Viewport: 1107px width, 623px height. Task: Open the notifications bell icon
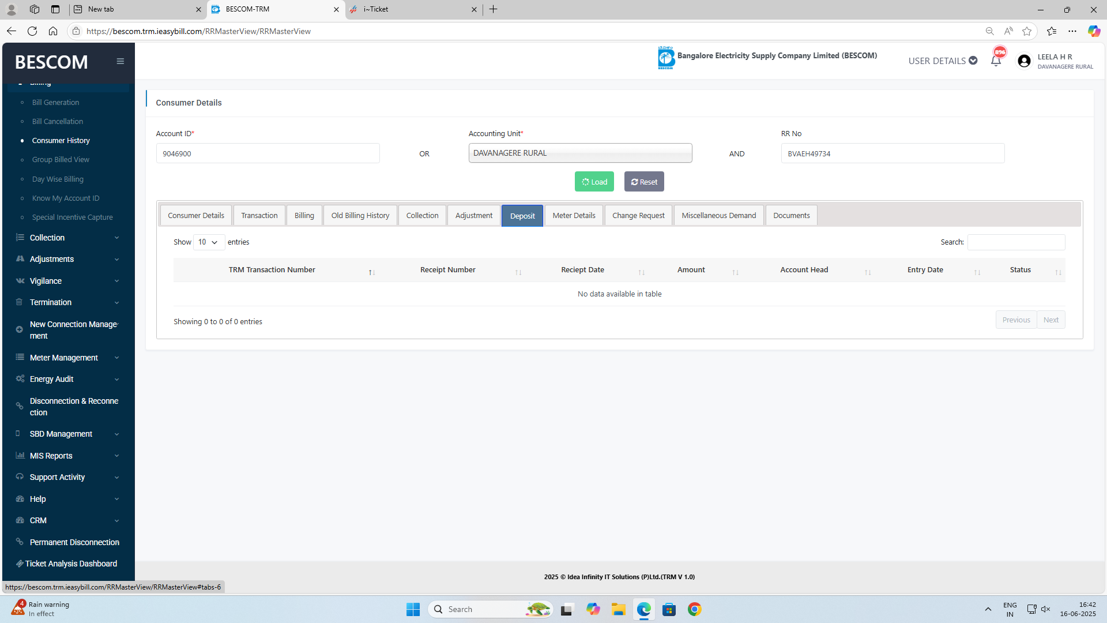pos(996,61)
